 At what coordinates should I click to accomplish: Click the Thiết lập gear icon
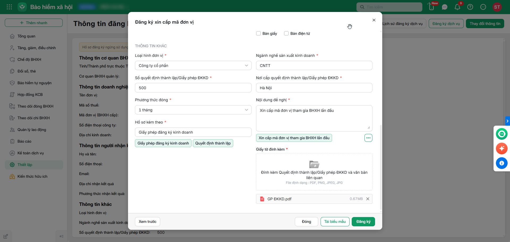pos(12,165)
